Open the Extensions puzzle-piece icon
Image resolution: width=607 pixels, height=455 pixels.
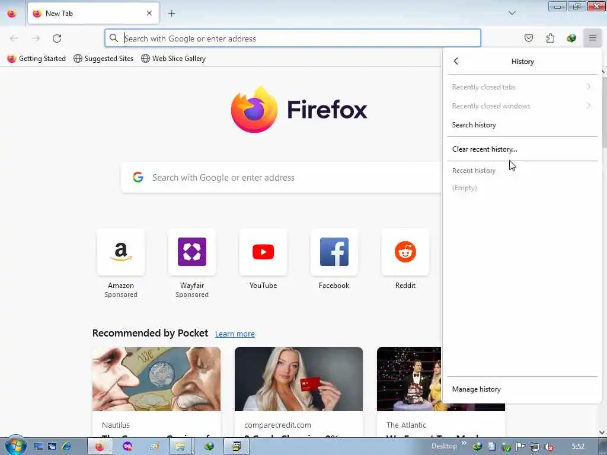pos(550,38)
